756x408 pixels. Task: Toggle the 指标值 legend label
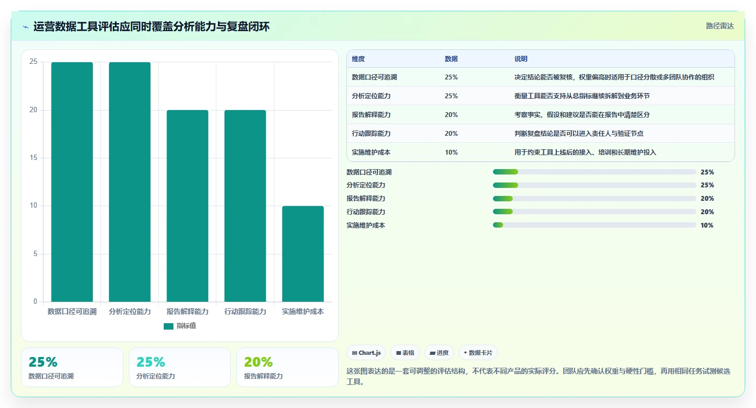click(x=186, y=326)
